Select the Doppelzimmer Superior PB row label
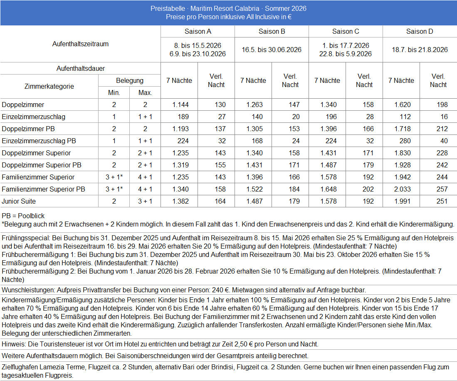 (x=42, y=165)
